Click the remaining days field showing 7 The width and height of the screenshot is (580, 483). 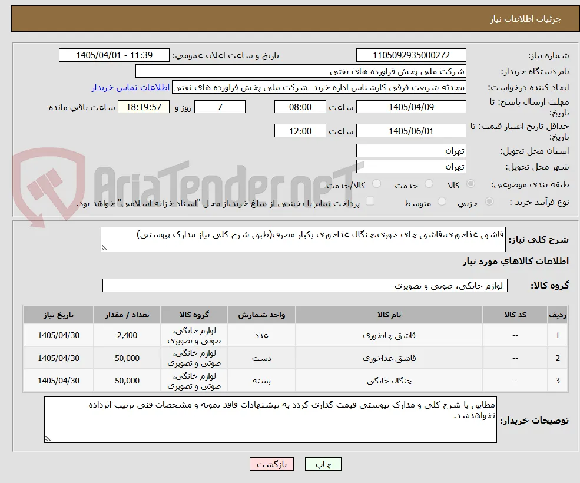click(220, 107)
